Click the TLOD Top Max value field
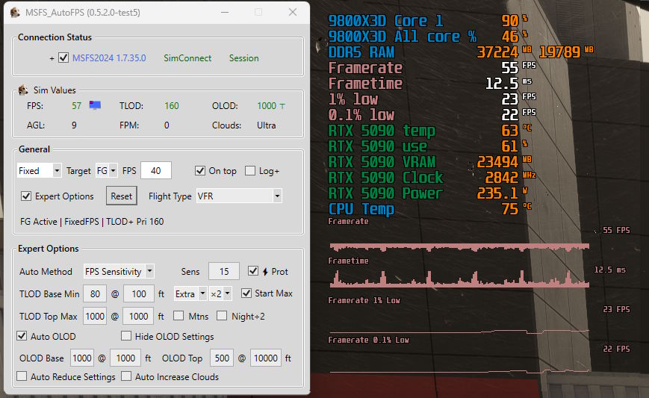649x398 pixels. click(95, 316)
